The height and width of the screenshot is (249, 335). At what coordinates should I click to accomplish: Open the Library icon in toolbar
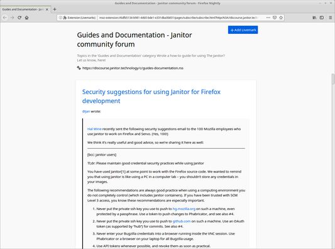coord(314,18)
